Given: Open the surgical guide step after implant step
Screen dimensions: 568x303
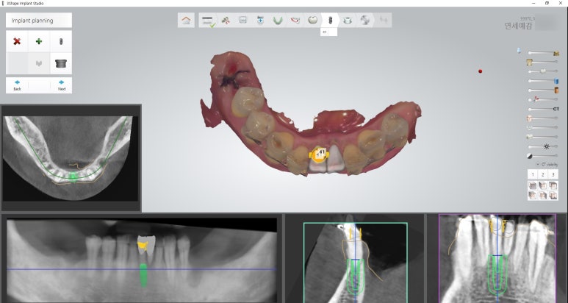Looking at the screenshot, I should tap(348, 21).
